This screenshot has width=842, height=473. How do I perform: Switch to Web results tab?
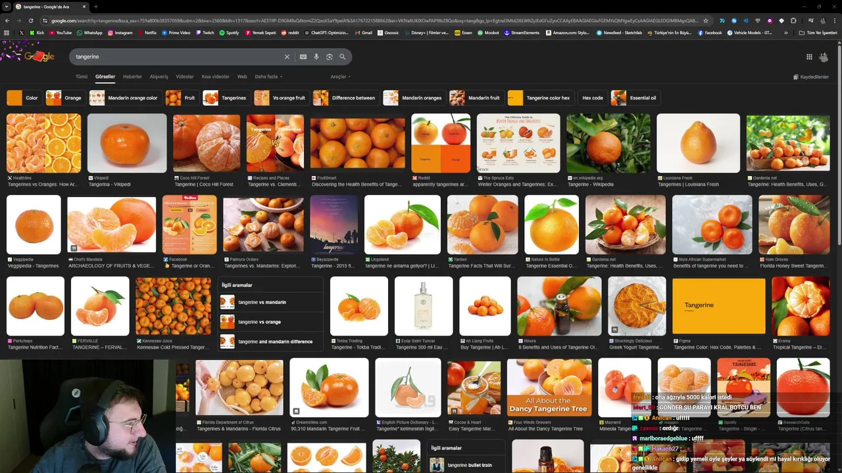pos(242,77)
